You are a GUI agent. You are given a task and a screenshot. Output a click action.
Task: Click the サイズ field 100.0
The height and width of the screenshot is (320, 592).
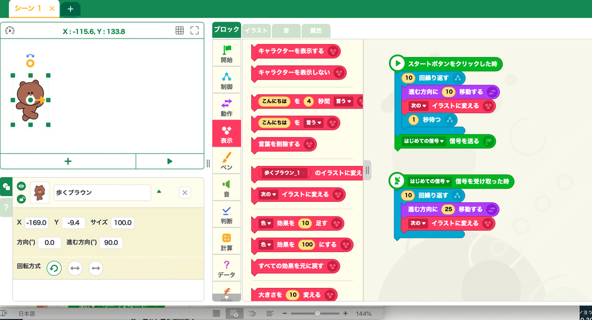point(122,223)
